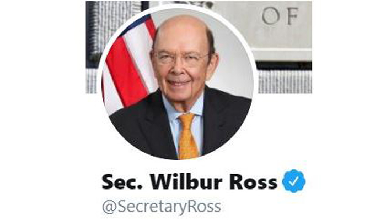Click the stone plaque in the banner
Screen dimensions: 386x222
pos(271,31)
